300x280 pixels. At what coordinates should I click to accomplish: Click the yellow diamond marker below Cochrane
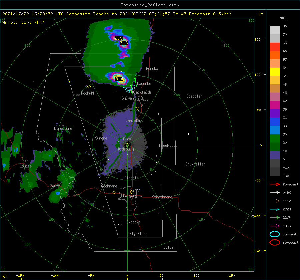114,192
